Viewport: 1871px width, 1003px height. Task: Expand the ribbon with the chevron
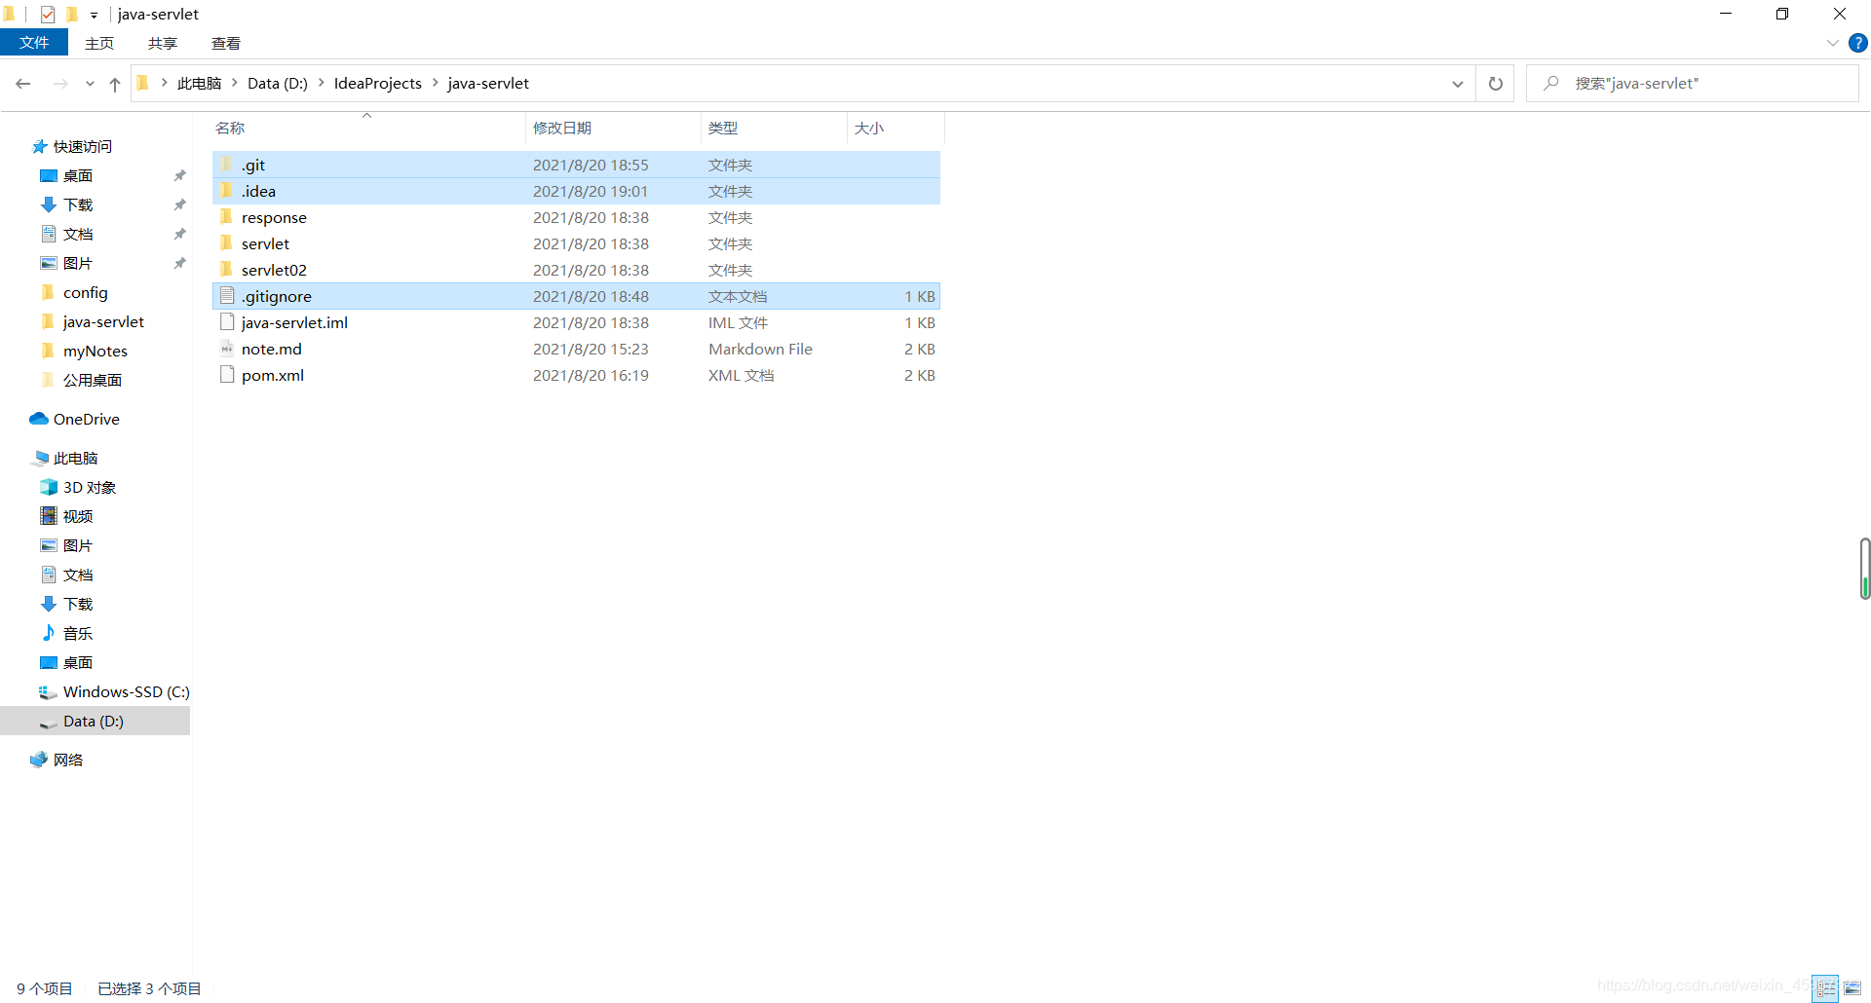coord(1832,43)
